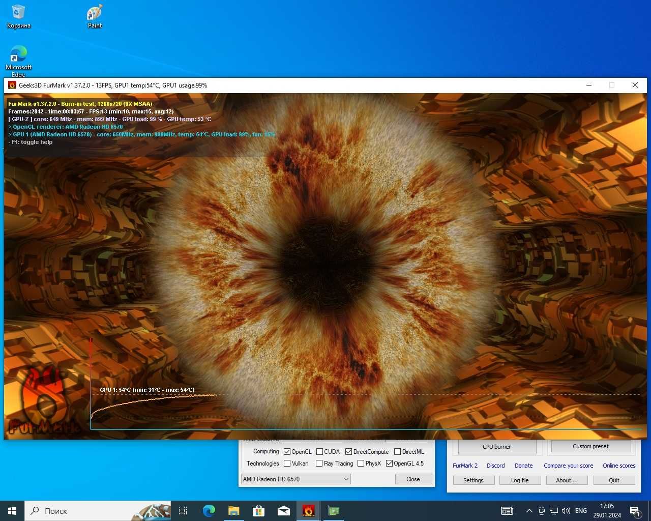Click the Поиск taskbar search box
This screenshot has width=651, height=521.
[98, 511]
